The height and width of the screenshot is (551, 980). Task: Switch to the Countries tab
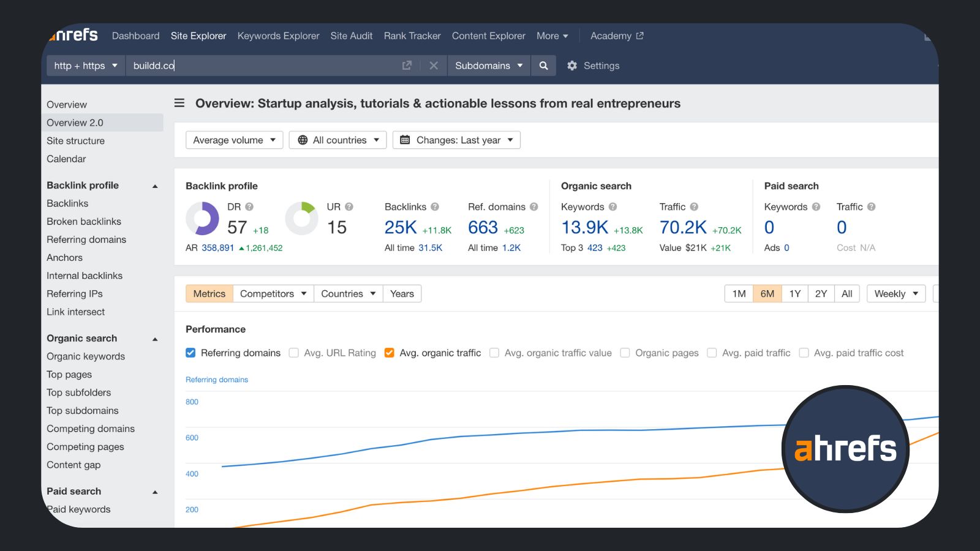click(x=349, y=294)
